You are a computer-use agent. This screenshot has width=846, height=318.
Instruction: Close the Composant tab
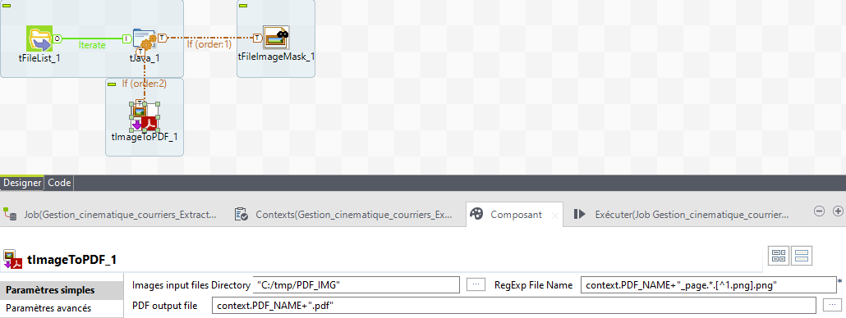(554, 216)
